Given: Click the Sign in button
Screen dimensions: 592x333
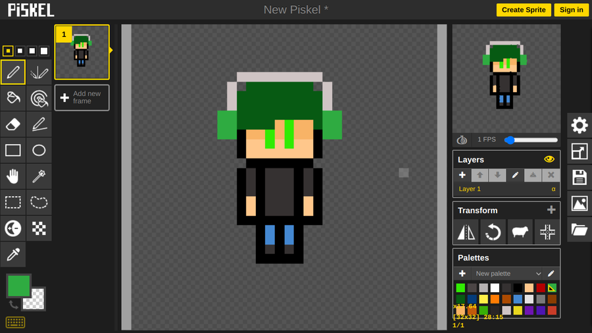Looking at the screenshot, I should point(571,10).
